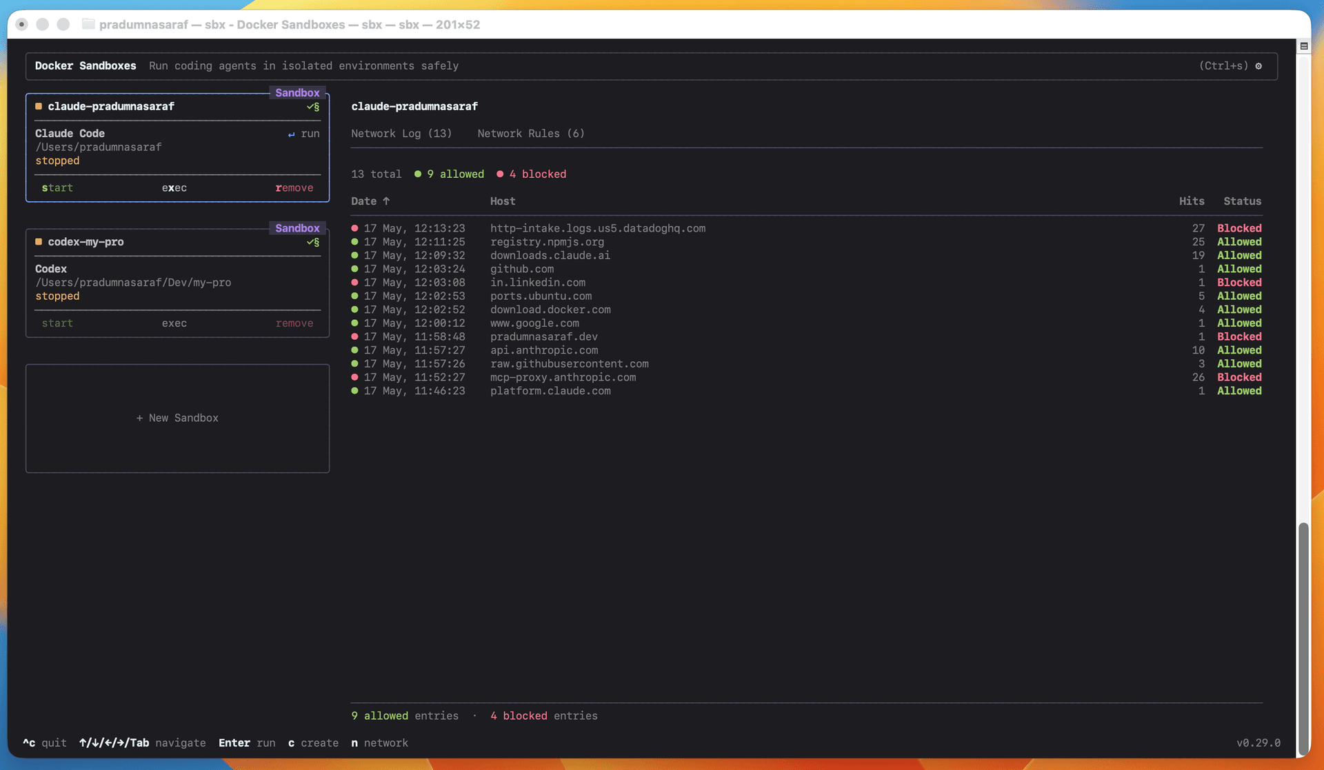Click stopped status under Codex

[57, 296]
